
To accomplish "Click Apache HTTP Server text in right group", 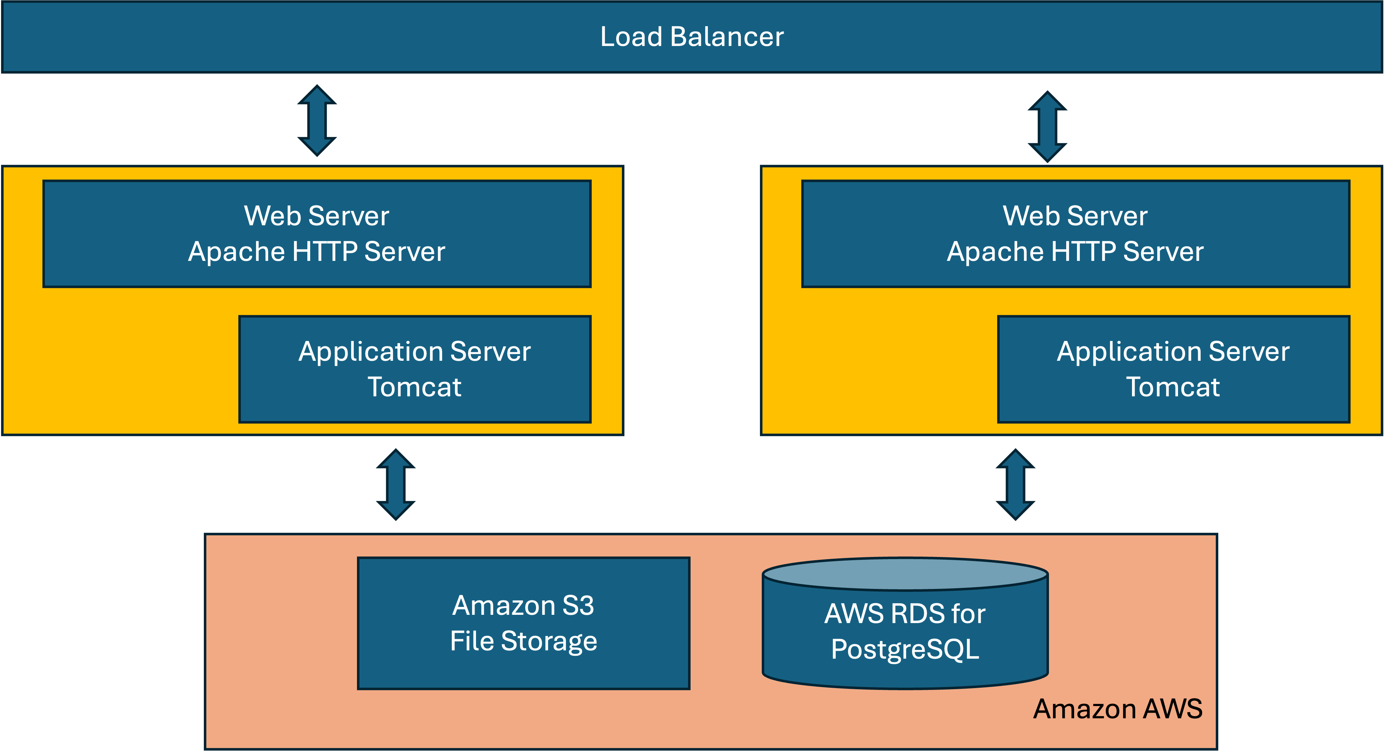I will 1075,252.
